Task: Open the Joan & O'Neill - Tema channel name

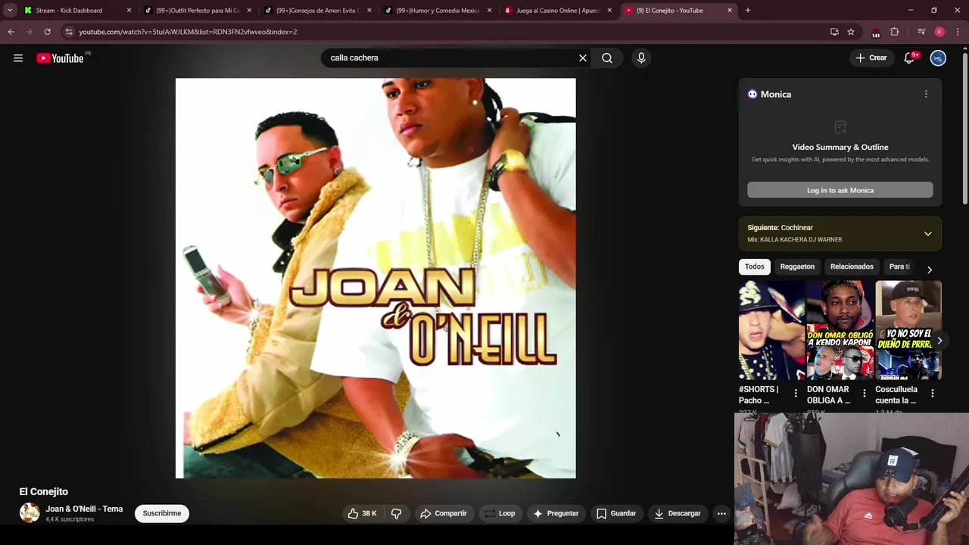Action: click(x=84, y=509)
